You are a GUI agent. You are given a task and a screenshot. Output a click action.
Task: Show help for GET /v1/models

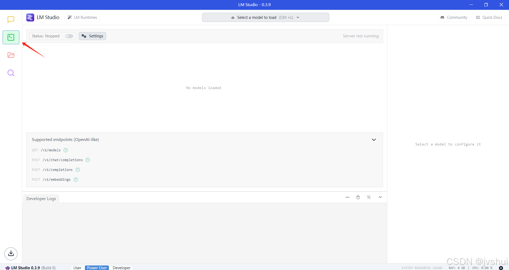(x=66, y=150)
